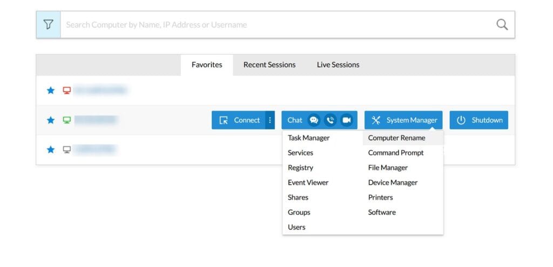This screenshot has width=553, height=267.
Task: Start a text chat via speech bubble icon
Action: coord(314,120)
